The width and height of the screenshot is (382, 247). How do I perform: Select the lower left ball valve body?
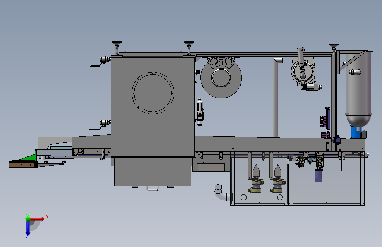(105, 123)
